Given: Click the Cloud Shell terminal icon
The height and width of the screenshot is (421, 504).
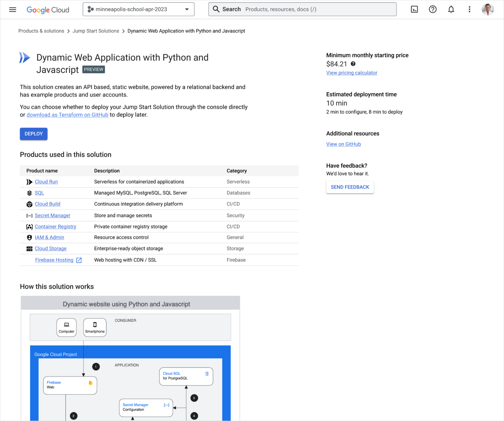Looking at the screenshot, I should coord(414,9).
